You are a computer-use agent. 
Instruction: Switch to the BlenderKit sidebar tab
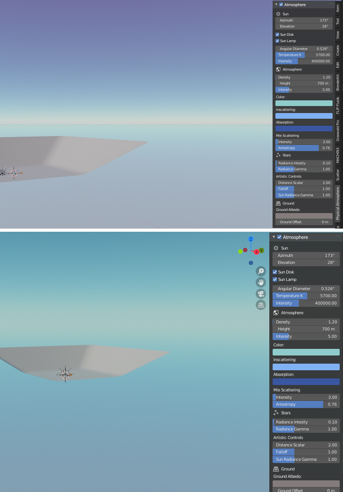tap(338, 83)
